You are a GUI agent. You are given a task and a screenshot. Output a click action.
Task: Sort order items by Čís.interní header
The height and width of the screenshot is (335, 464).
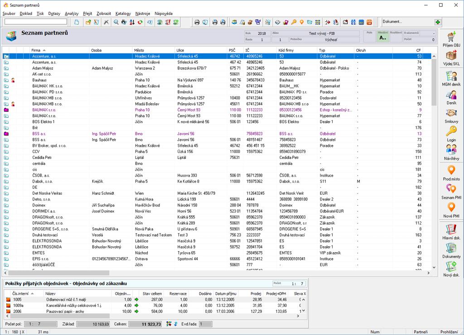[x=27, y=294]
